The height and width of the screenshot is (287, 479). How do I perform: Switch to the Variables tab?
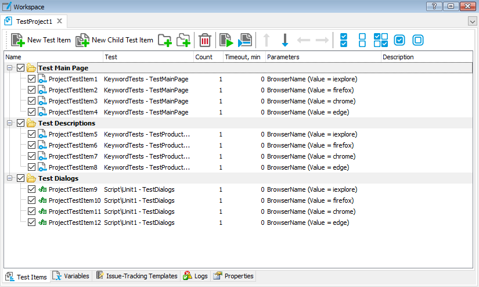71,277
